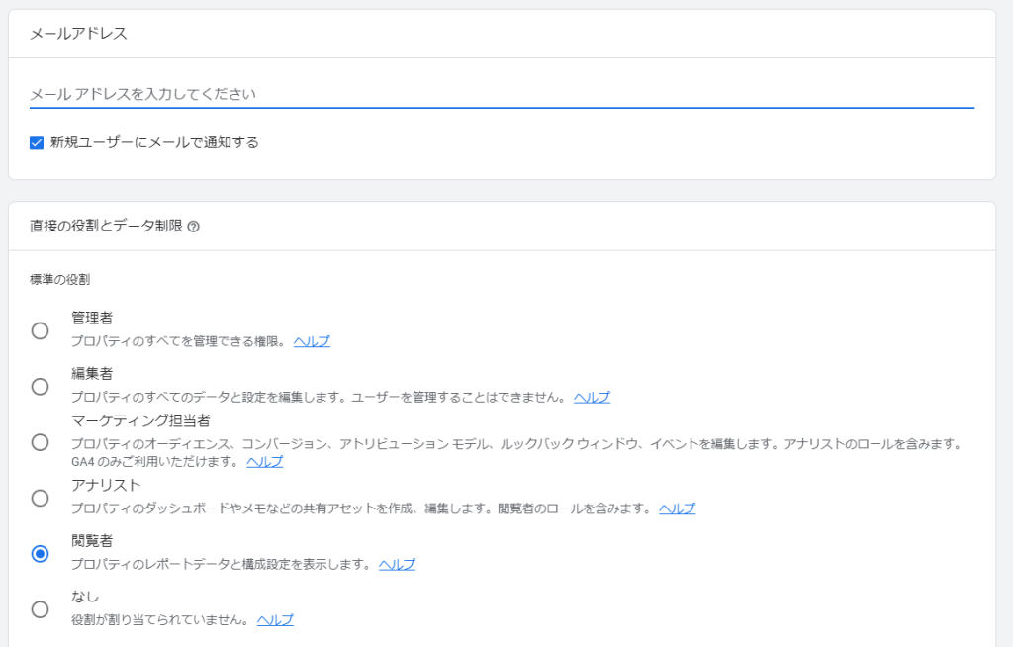Viewport: 1013px width, 647px height.
Task: Click ヘルプ link after GA4のみご利用いただけます
Action: click(x=264, y=461)
